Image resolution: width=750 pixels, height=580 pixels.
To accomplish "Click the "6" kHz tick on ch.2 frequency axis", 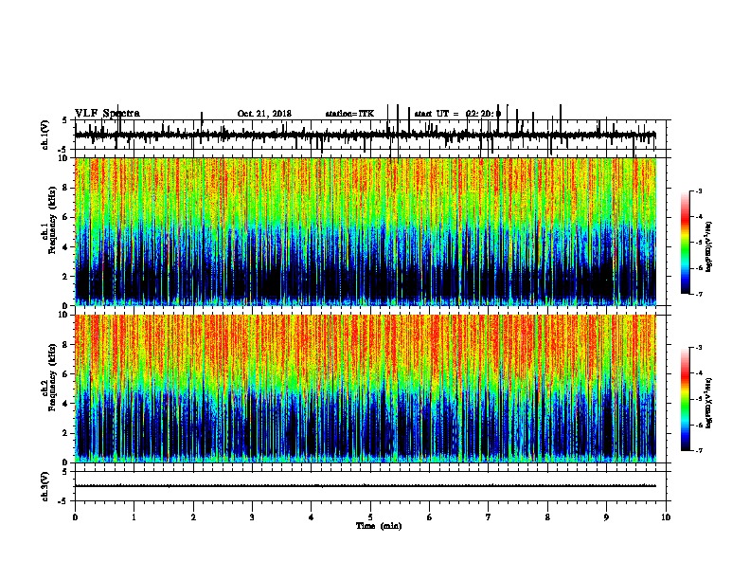I will pyautogui.click(x=66, y=373).
